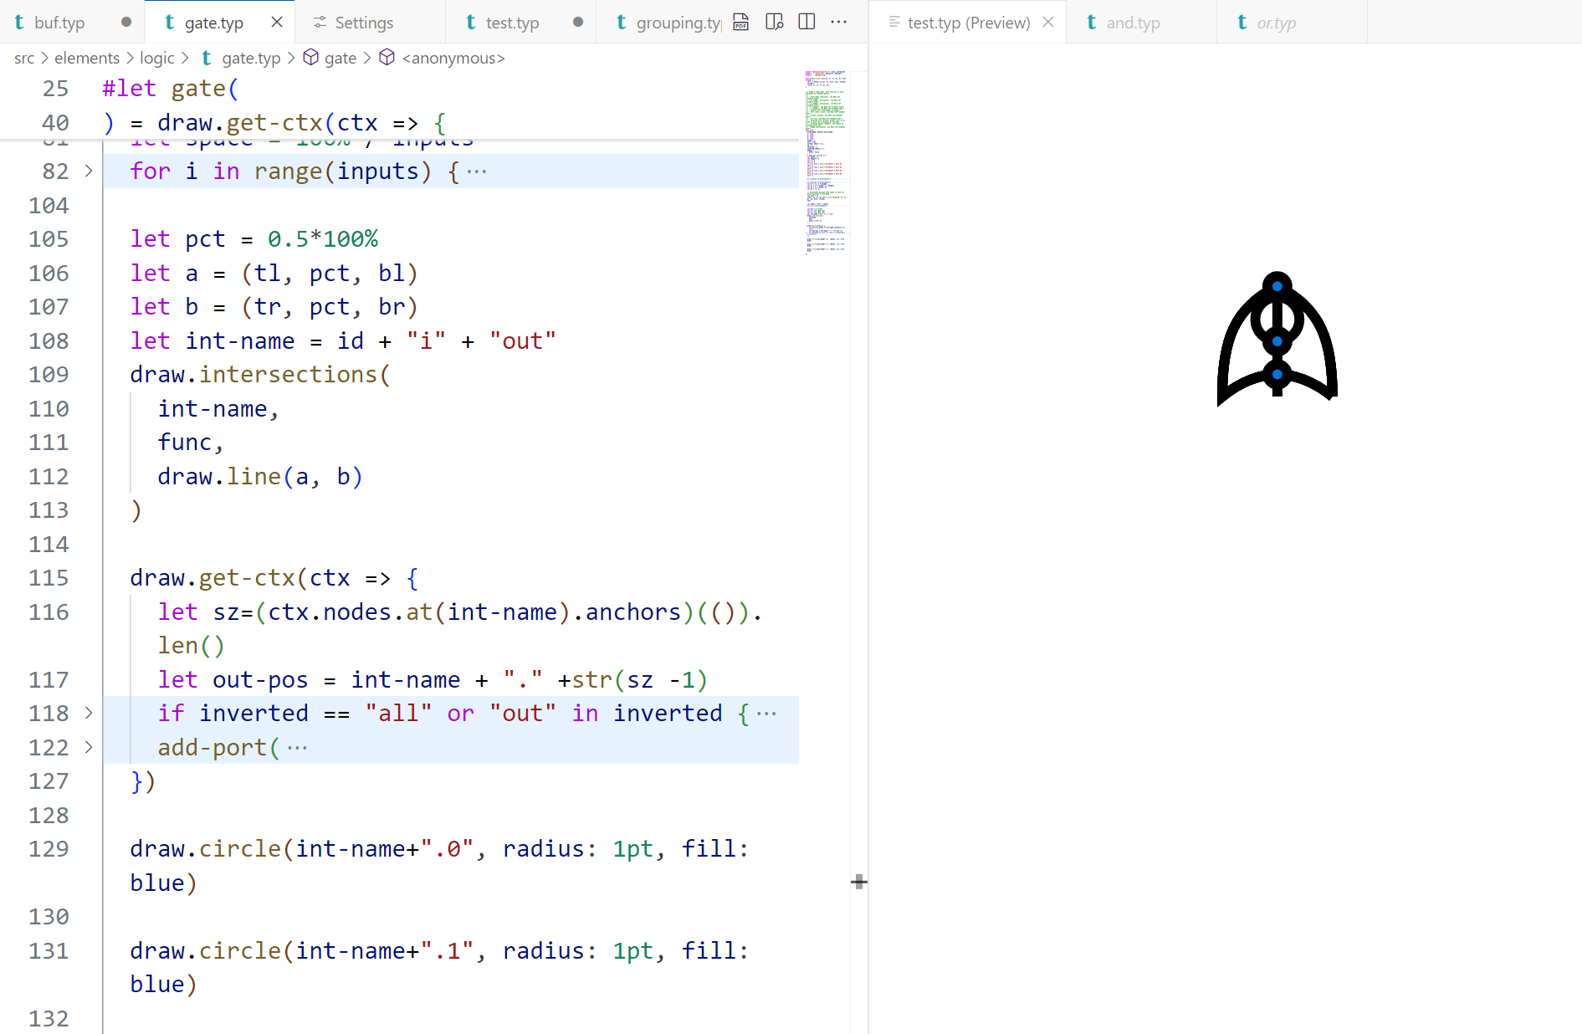Open the and.typ tab
Viewport: 1582px width, 1034px height.
tap(1132, 23)
